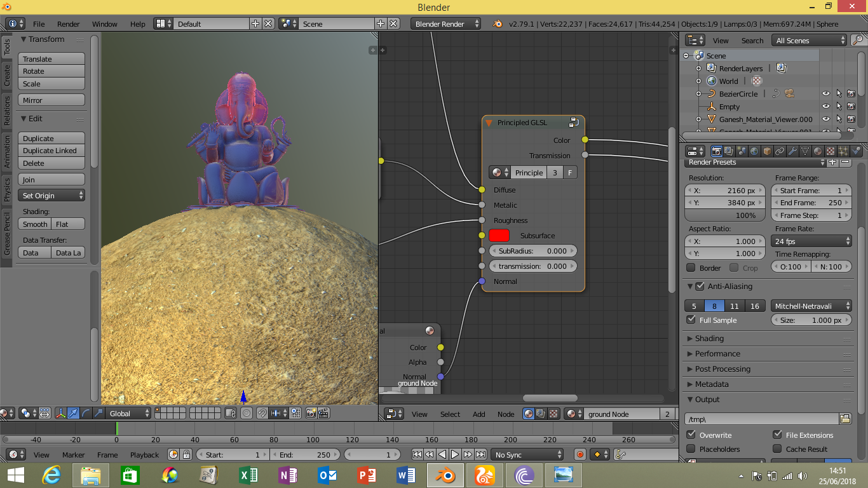The width and height of the screenshot is (868, 488).
Task: Click the Windows Start button
Action: (15, 475)
